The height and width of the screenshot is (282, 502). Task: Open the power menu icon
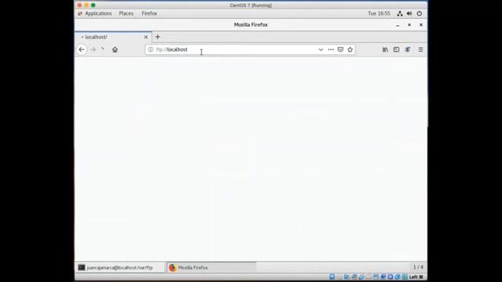click(419, 13)
